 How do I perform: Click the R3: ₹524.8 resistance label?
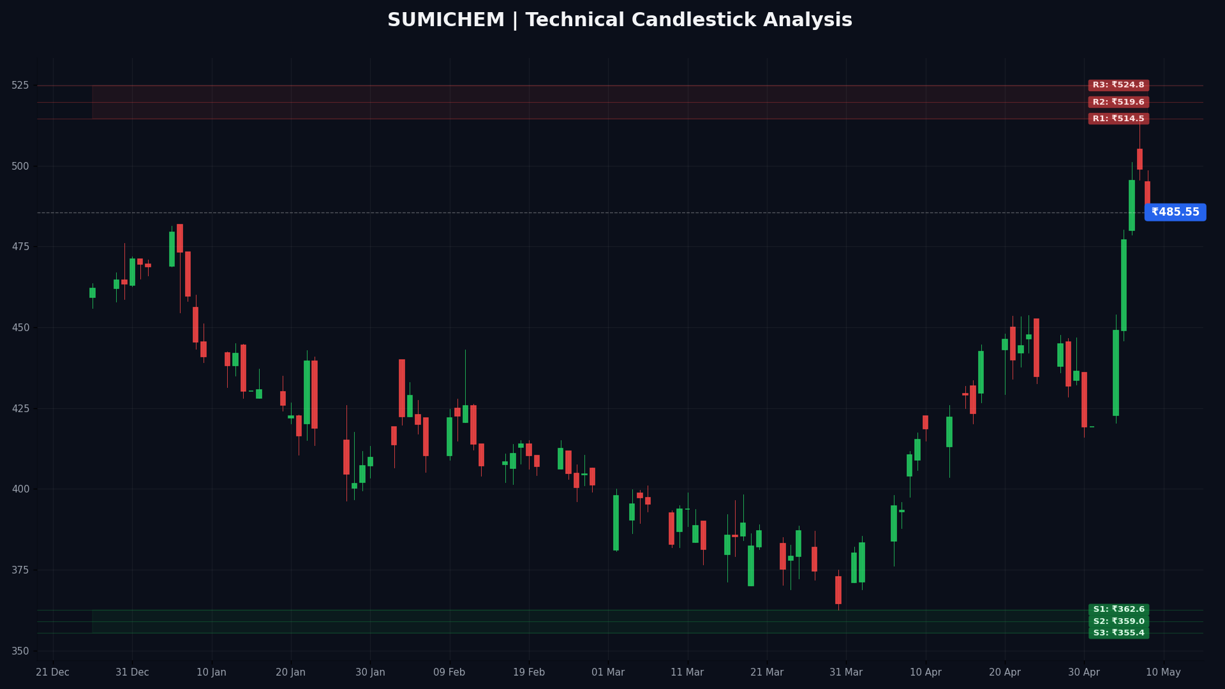point(1118,85)
